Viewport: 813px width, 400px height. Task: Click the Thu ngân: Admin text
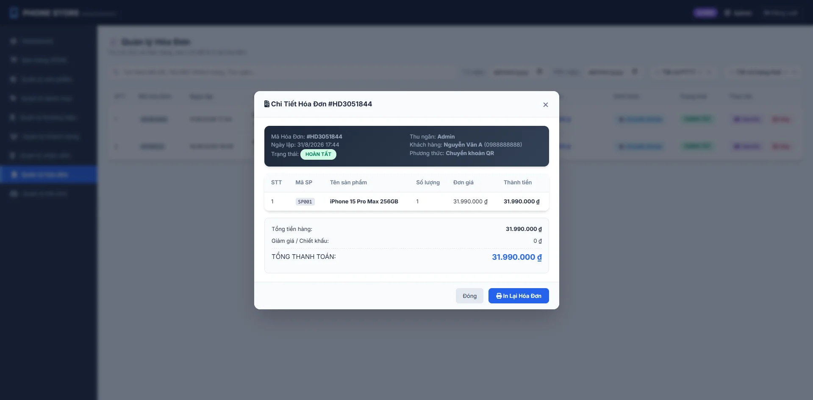[x=432, y=136]
